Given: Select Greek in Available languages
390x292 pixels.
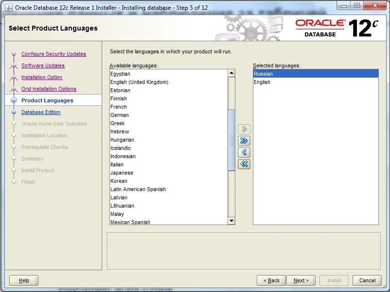Looking at the screenshot, I should (169, 123).
